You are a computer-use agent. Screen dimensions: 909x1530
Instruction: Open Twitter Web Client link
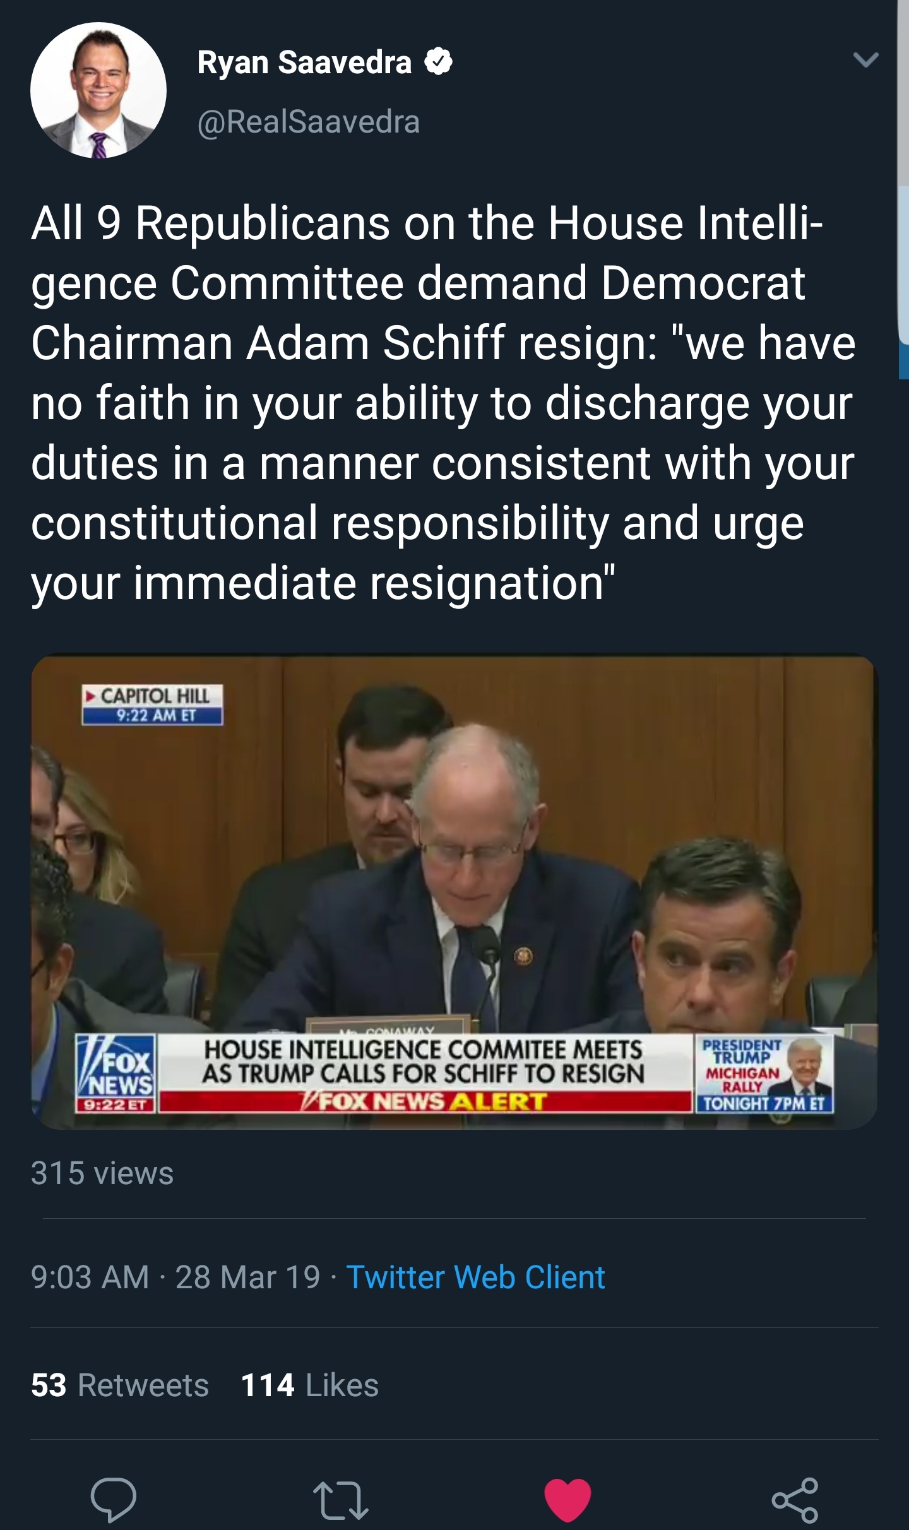475,1277
